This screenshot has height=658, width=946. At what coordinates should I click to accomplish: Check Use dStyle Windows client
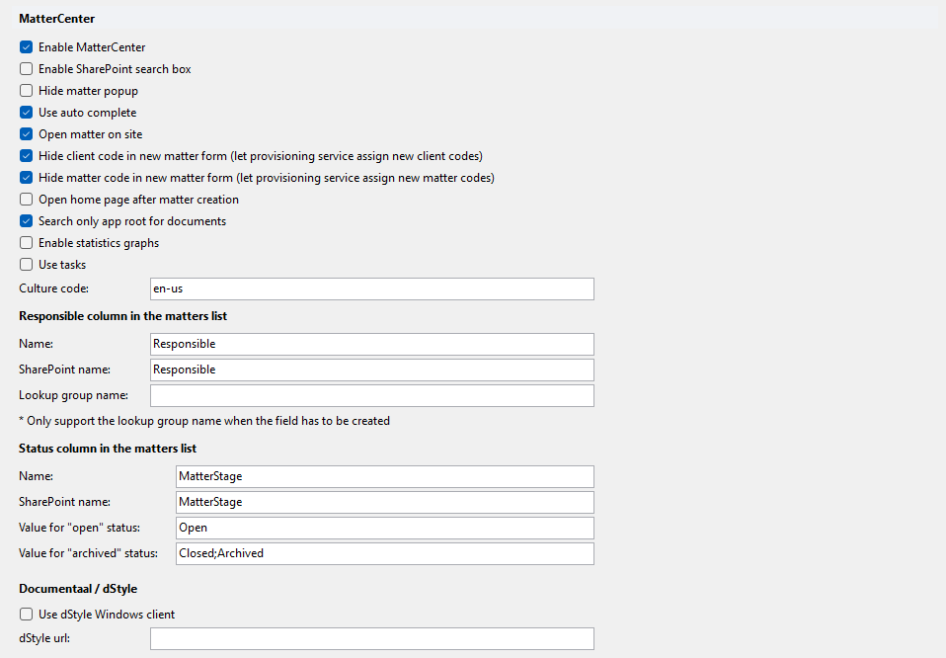[26, 614]
